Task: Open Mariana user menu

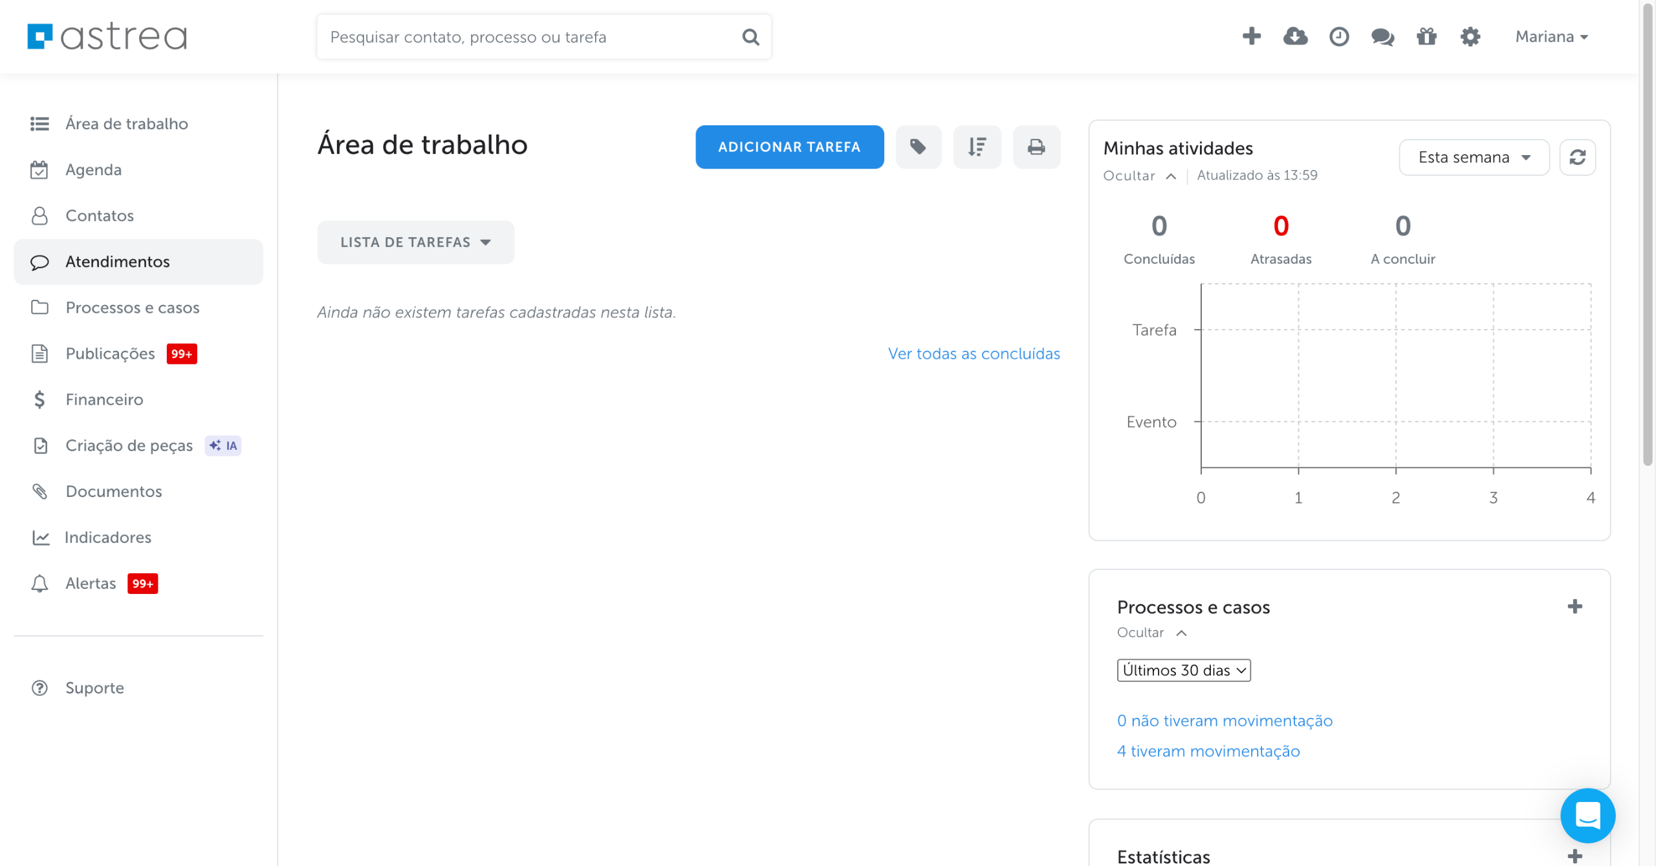Action: click(1551, 37)
